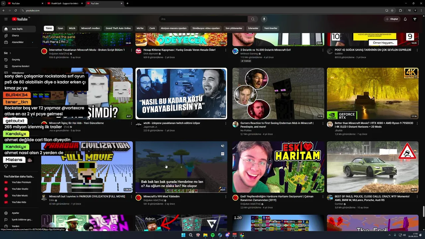Viewport: 425px width, 239px height.
Task: Reload the page in browser
Action: [x=16, y=10]
